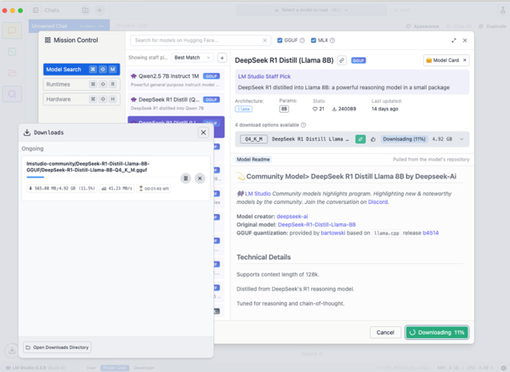Cancel the ongoing download with X
The height and width of the screenshot is (372, 510).
pos(200,178)
